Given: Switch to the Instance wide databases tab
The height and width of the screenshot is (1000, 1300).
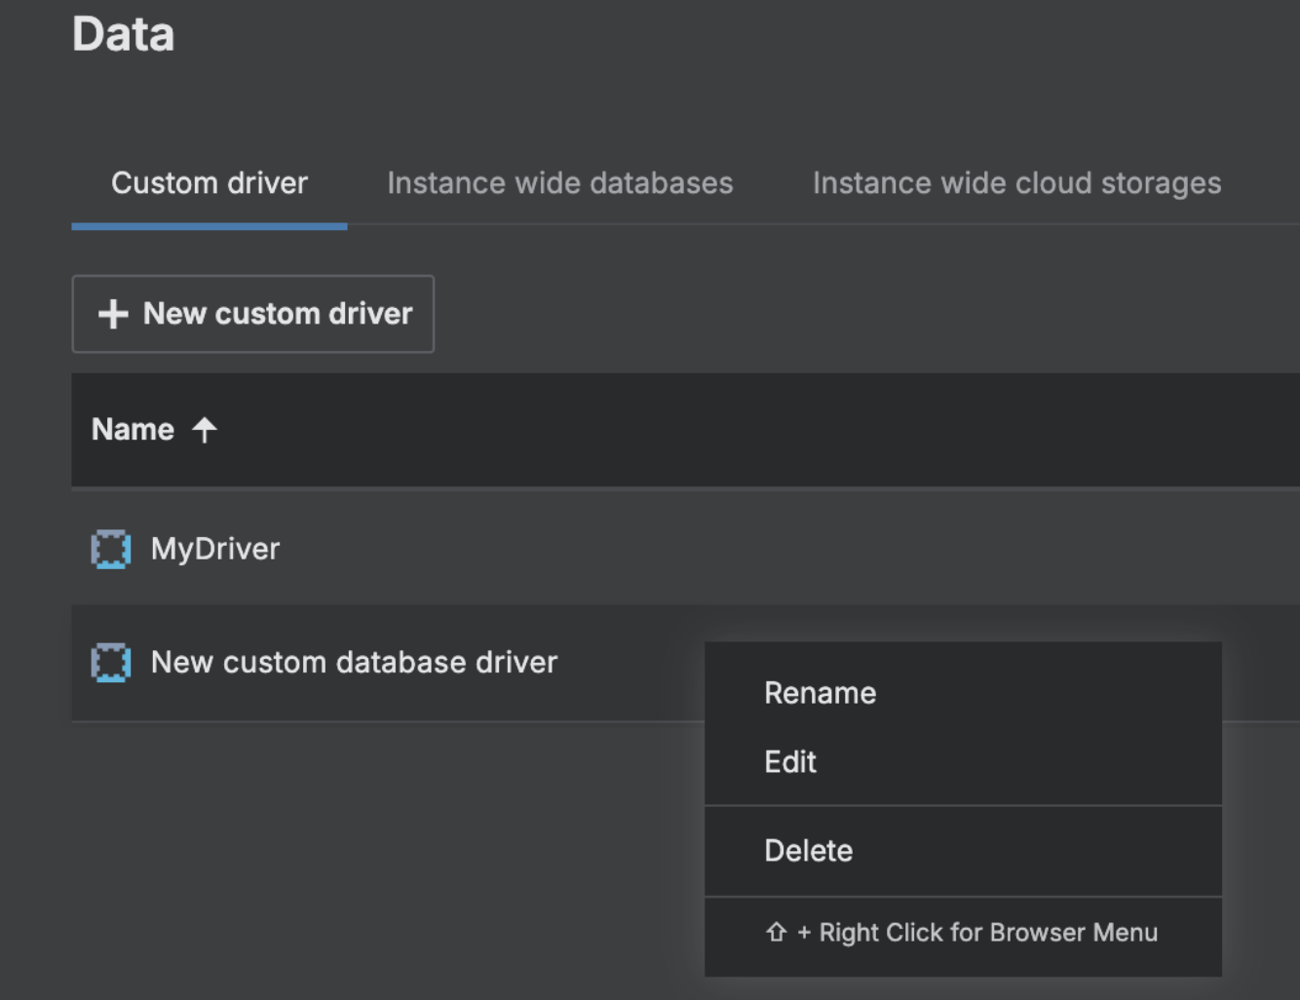Looking at the screenshot, I should coord(559,182).
